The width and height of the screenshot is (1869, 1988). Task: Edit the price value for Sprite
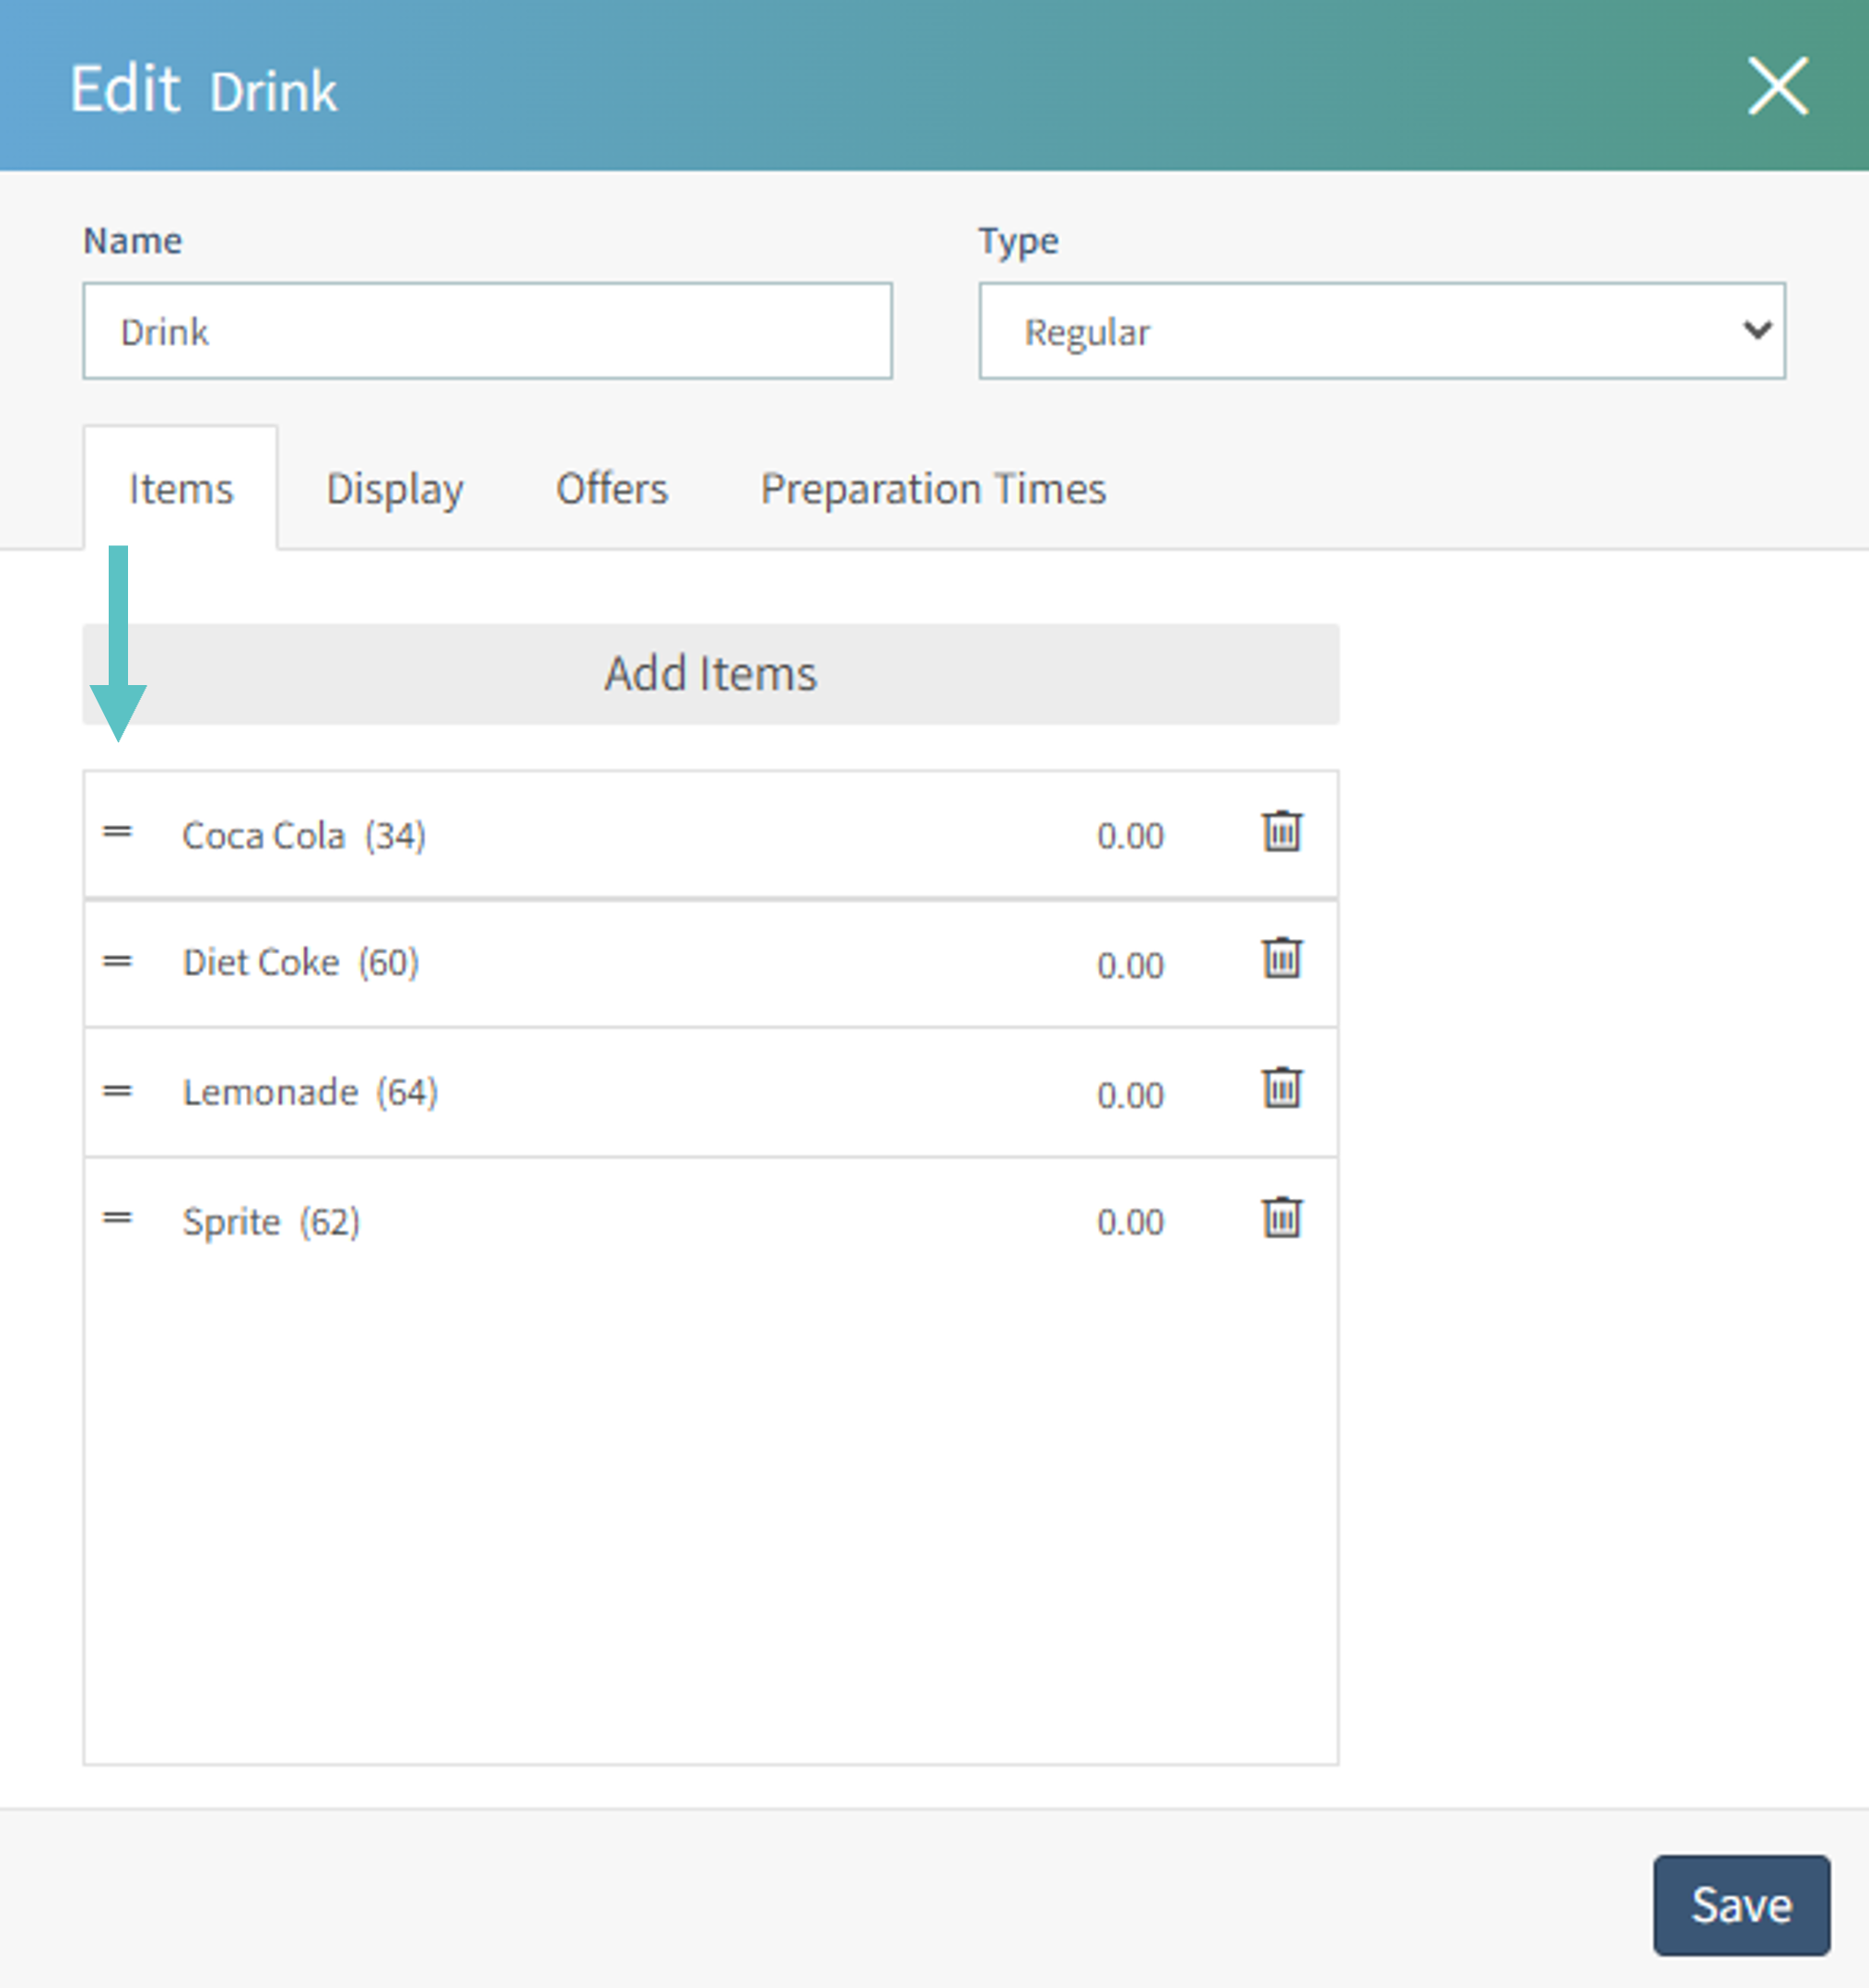(1129, 1221)
